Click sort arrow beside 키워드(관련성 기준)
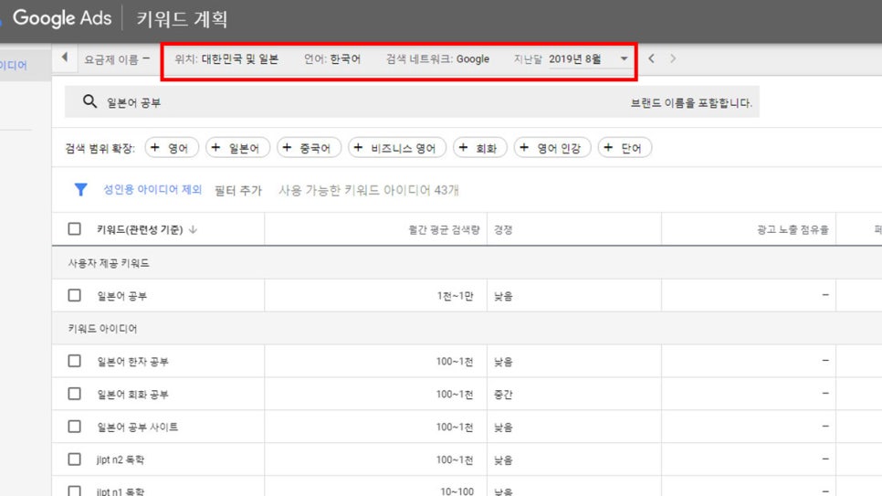882x496 pixels. coord(193,229)
